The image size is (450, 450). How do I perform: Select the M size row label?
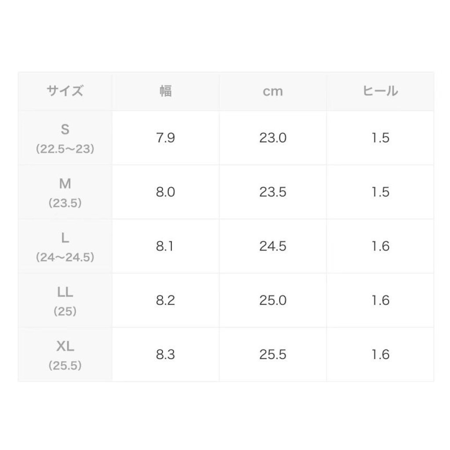pyautogui.click(x=65, y=192)
